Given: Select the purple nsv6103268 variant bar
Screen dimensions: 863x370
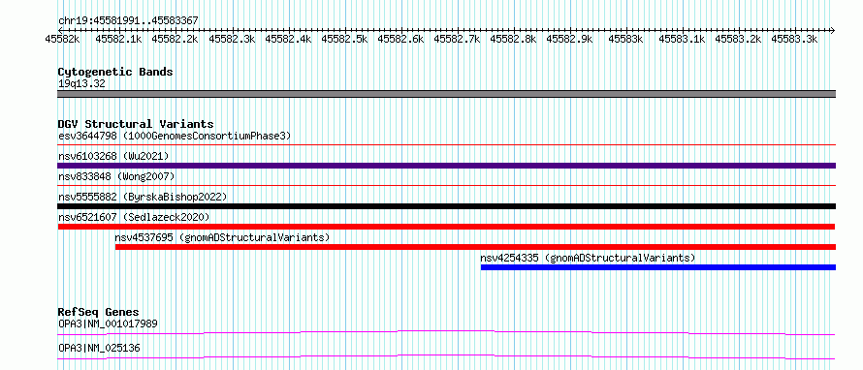Looking at the screenshot, I should tap(446, 166).
